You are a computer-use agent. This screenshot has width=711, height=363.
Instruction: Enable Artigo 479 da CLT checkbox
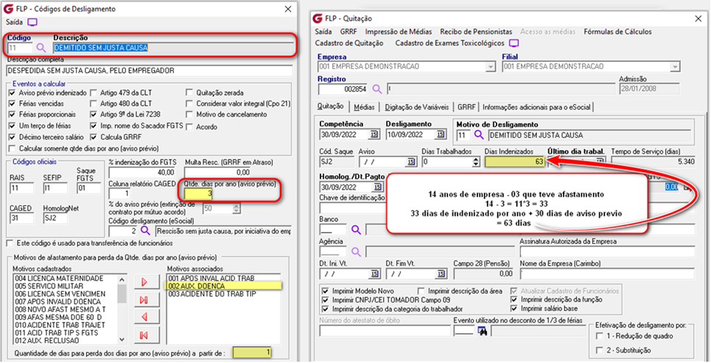(x=94, y=93)
